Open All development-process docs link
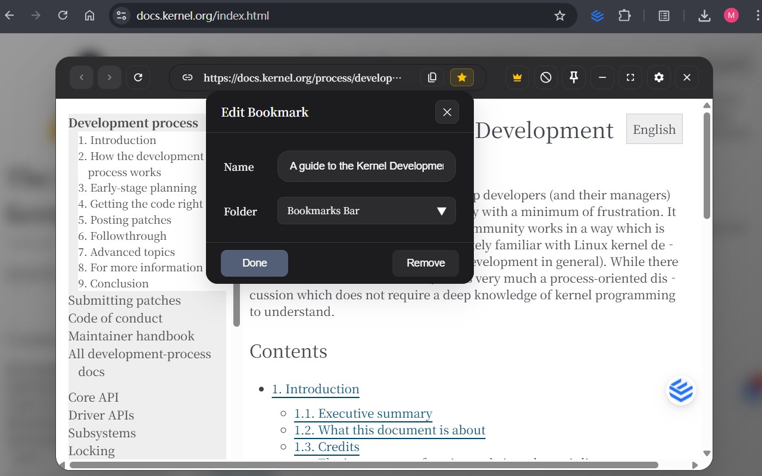The width and height of the screenshot is (762, 476). [x=140, y=363]
